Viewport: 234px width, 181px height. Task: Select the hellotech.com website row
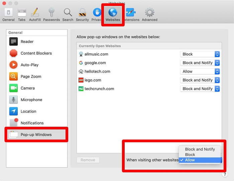tap(149, 72)
